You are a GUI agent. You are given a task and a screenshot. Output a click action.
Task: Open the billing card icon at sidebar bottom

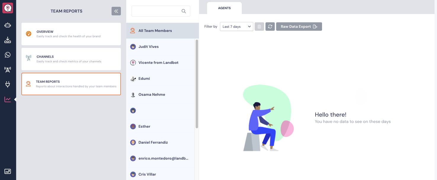(x=8, y=171)
